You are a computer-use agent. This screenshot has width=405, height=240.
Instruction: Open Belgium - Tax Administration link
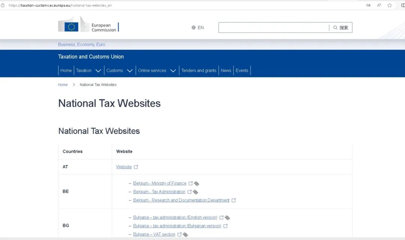click(x=159, y=192)
